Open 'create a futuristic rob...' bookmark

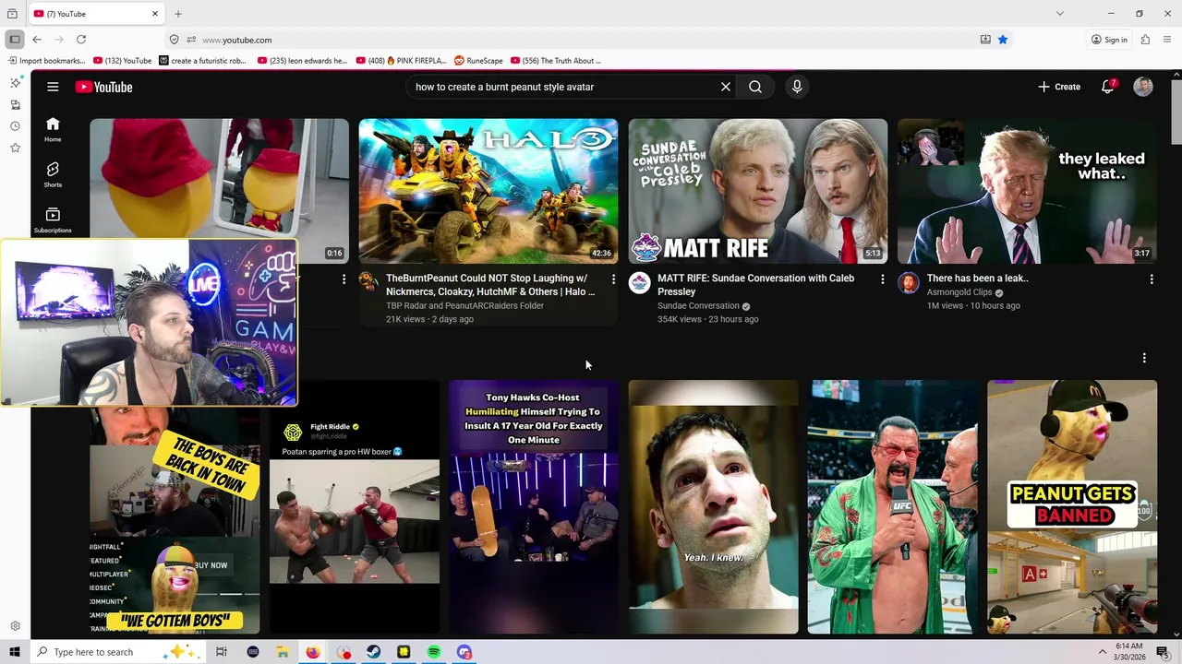[x=203, y=61]
